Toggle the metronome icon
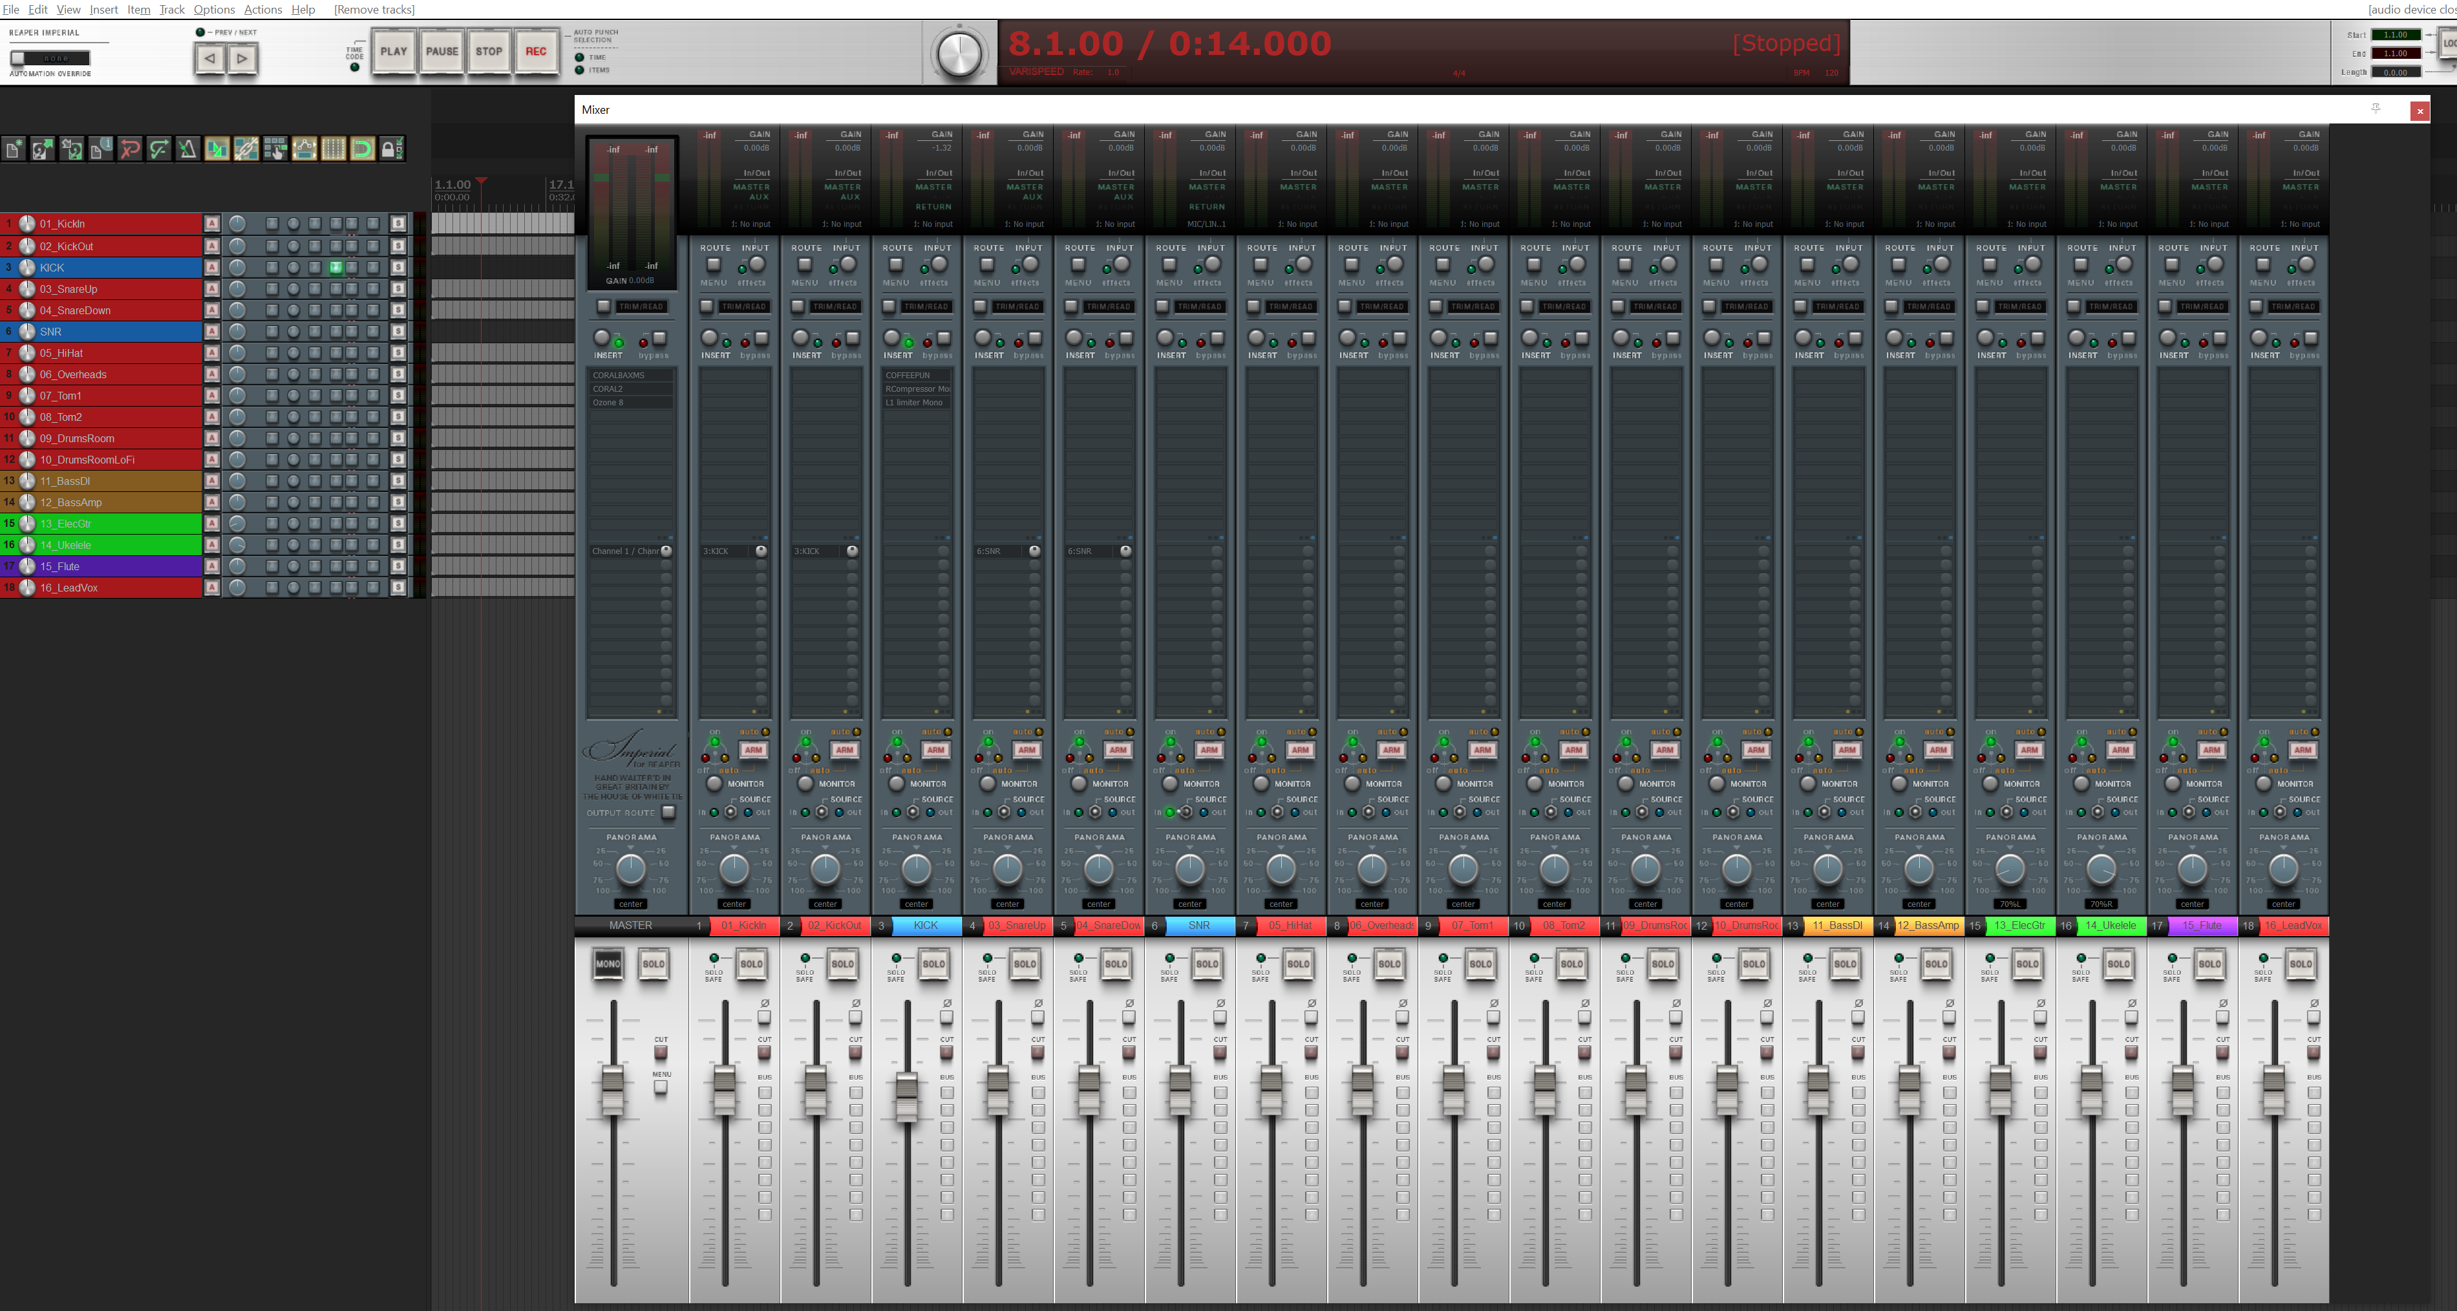 pos(188,149)
